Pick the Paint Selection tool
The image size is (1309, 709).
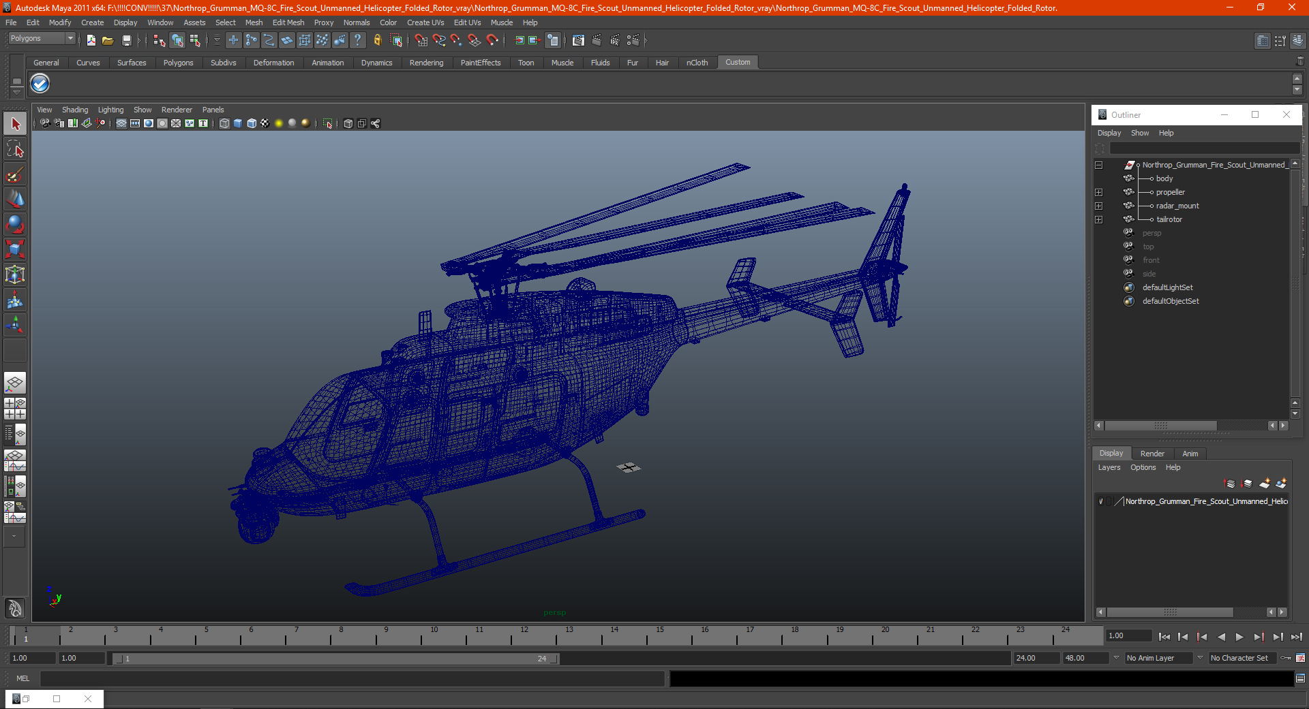pyautogui.click(x=15, y=174)
